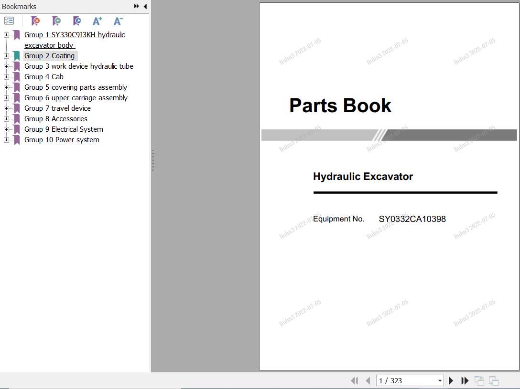This screenshot has height=389, width=520.
Task: Decrease bookmark text size with A- icon
Action: tap(118, 21)
